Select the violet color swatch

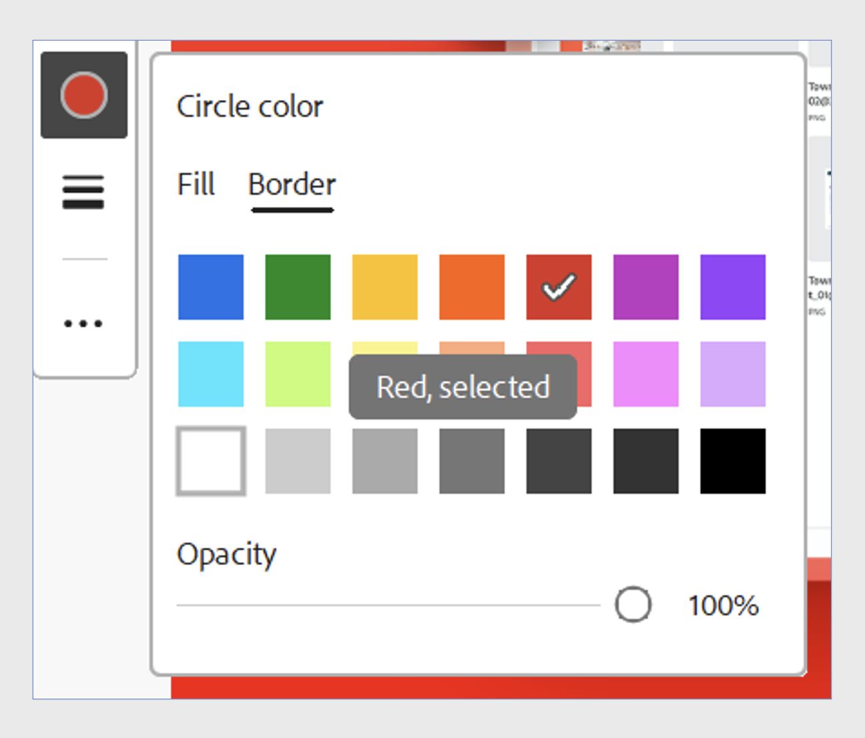point(733,287)
